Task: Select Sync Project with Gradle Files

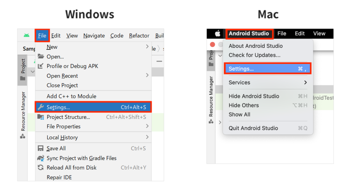Action: [93, 158]
